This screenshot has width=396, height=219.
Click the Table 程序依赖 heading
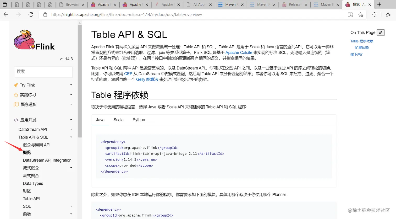click(120, 95)
